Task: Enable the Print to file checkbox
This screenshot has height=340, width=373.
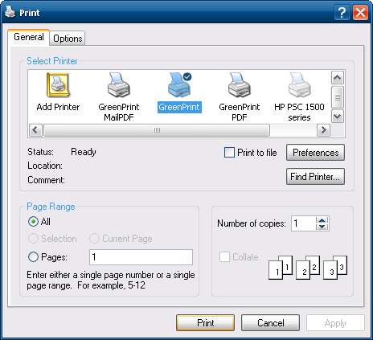Action: (x=229, y=153)
